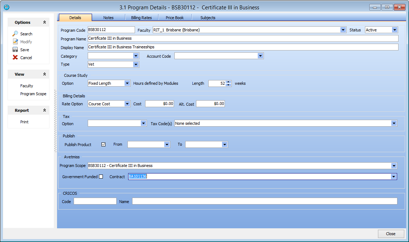409x242 pixels.
Task: Click the Search magnifier icon
Action: coord(15,34)
